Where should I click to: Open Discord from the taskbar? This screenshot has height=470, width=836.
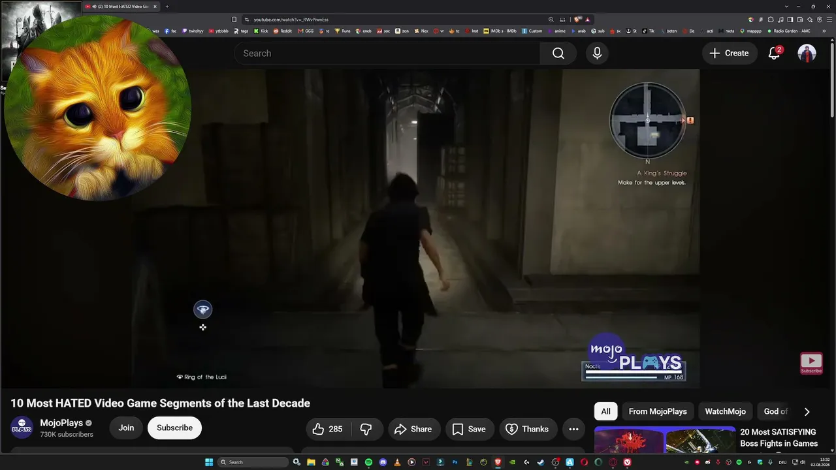tap(383, 462)
